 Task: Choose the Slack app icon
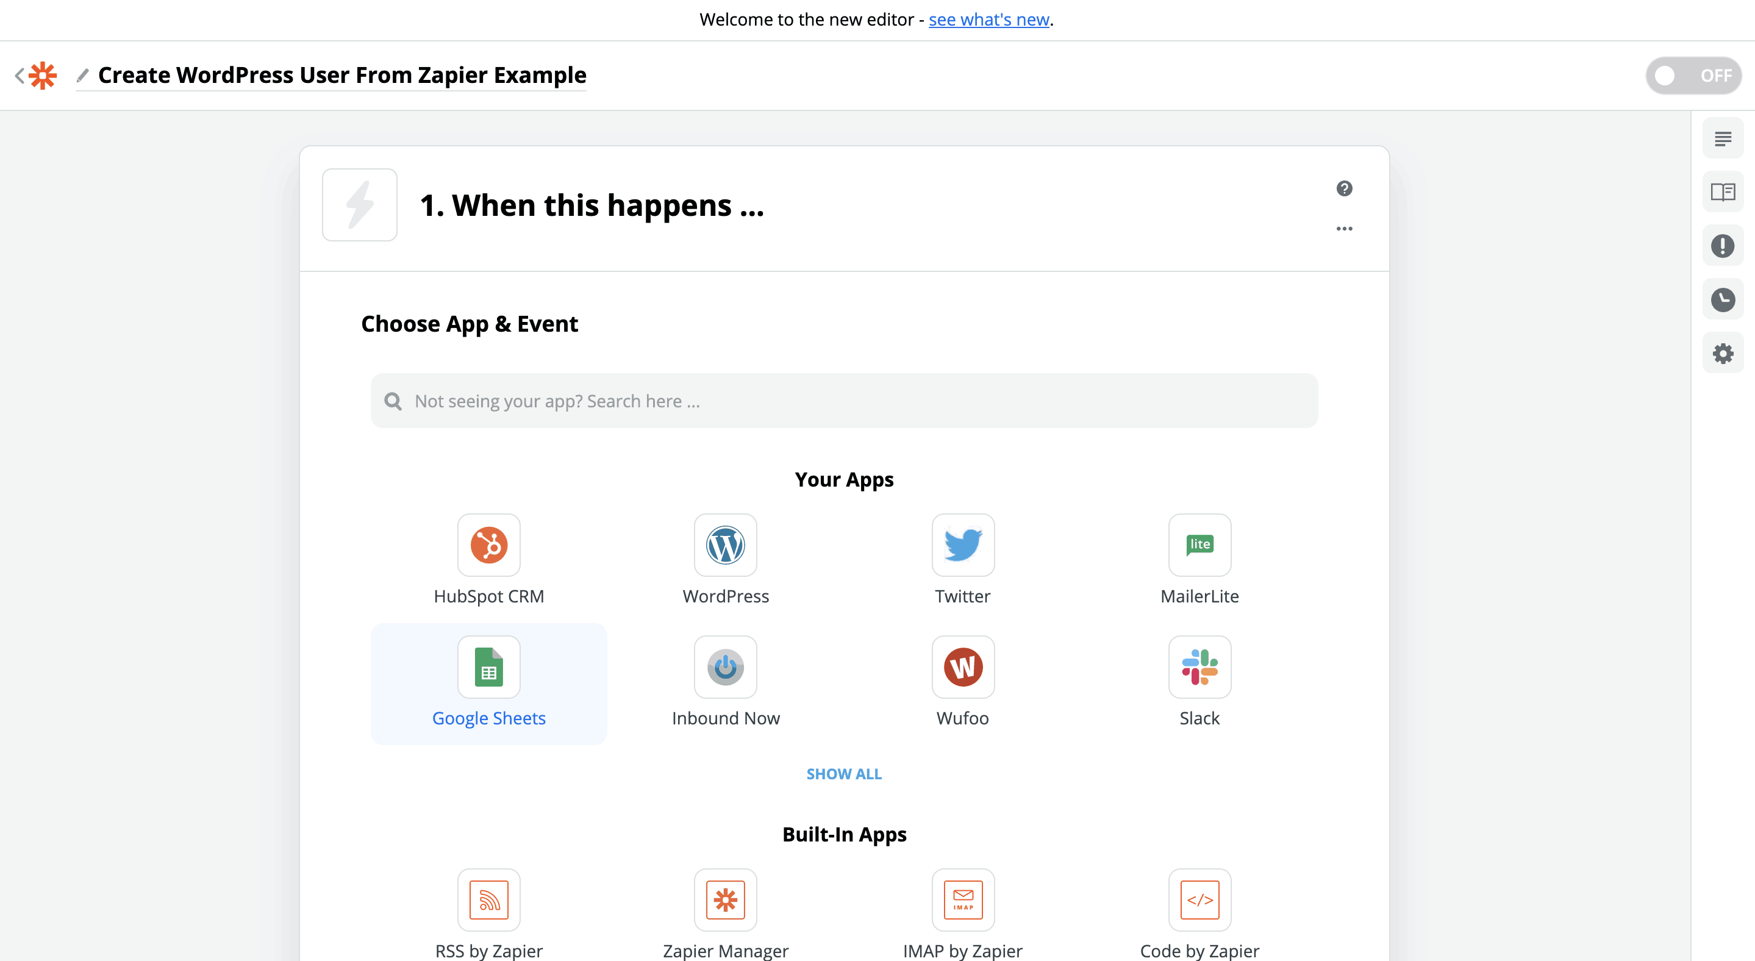(1199, 666)
